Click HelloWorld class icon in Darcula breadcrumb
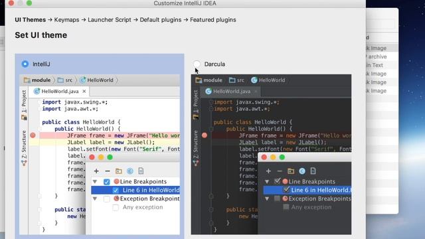The width and height of the screenshot is (425, 239). [x=254, y=80]
